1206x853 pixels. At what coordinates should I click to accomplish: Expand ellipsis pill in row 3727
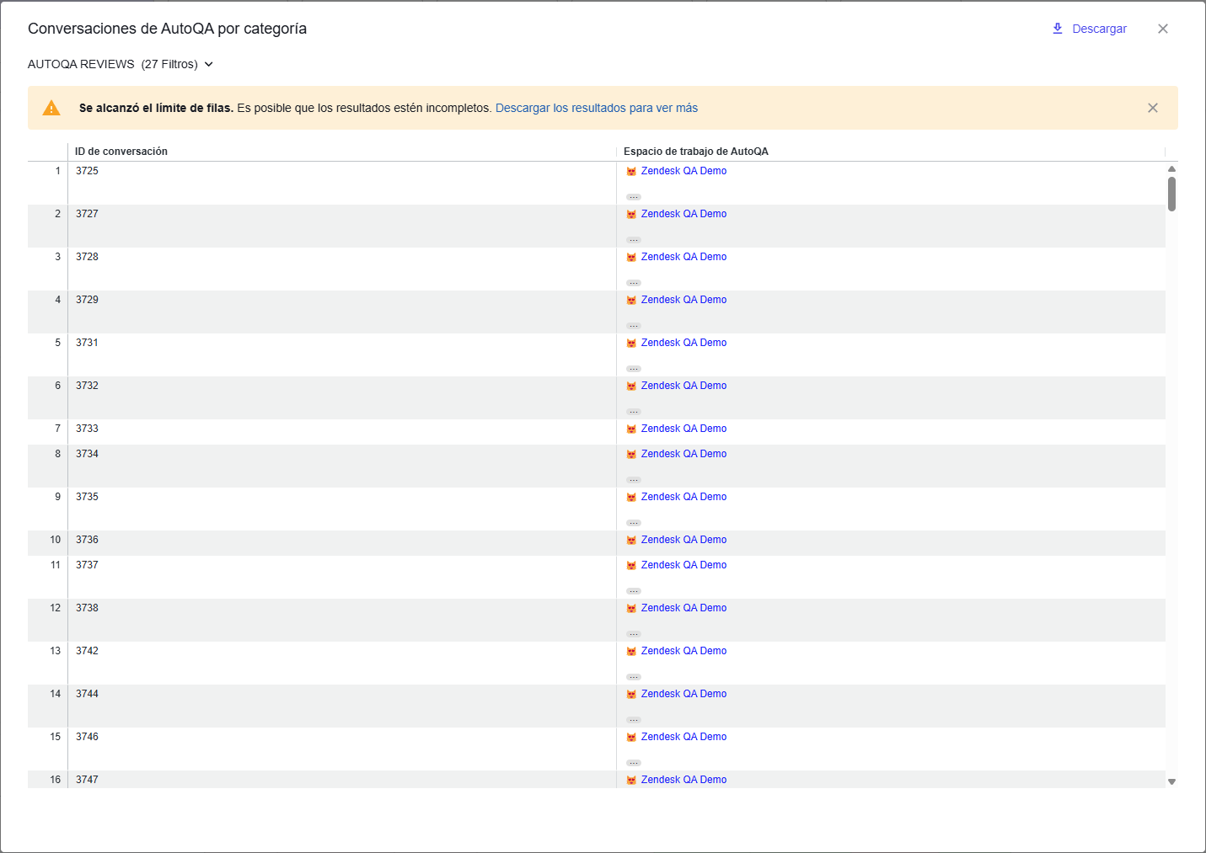[634, 240]
